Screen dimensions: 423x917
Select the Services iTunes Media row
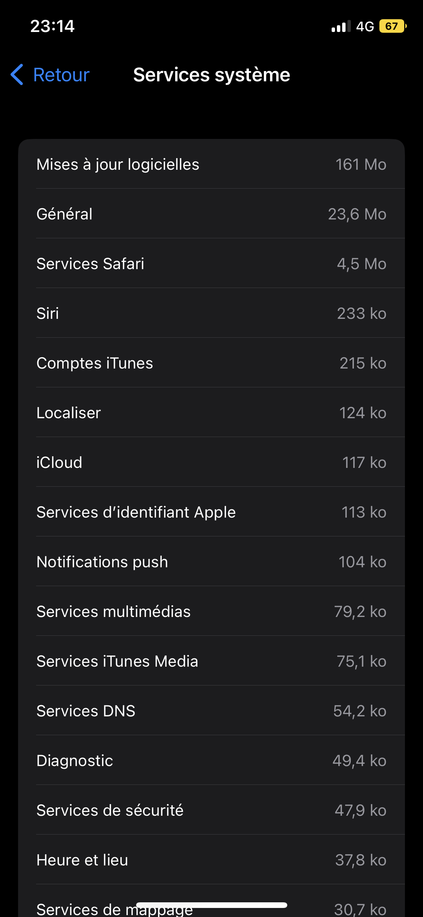pos(211,661)
